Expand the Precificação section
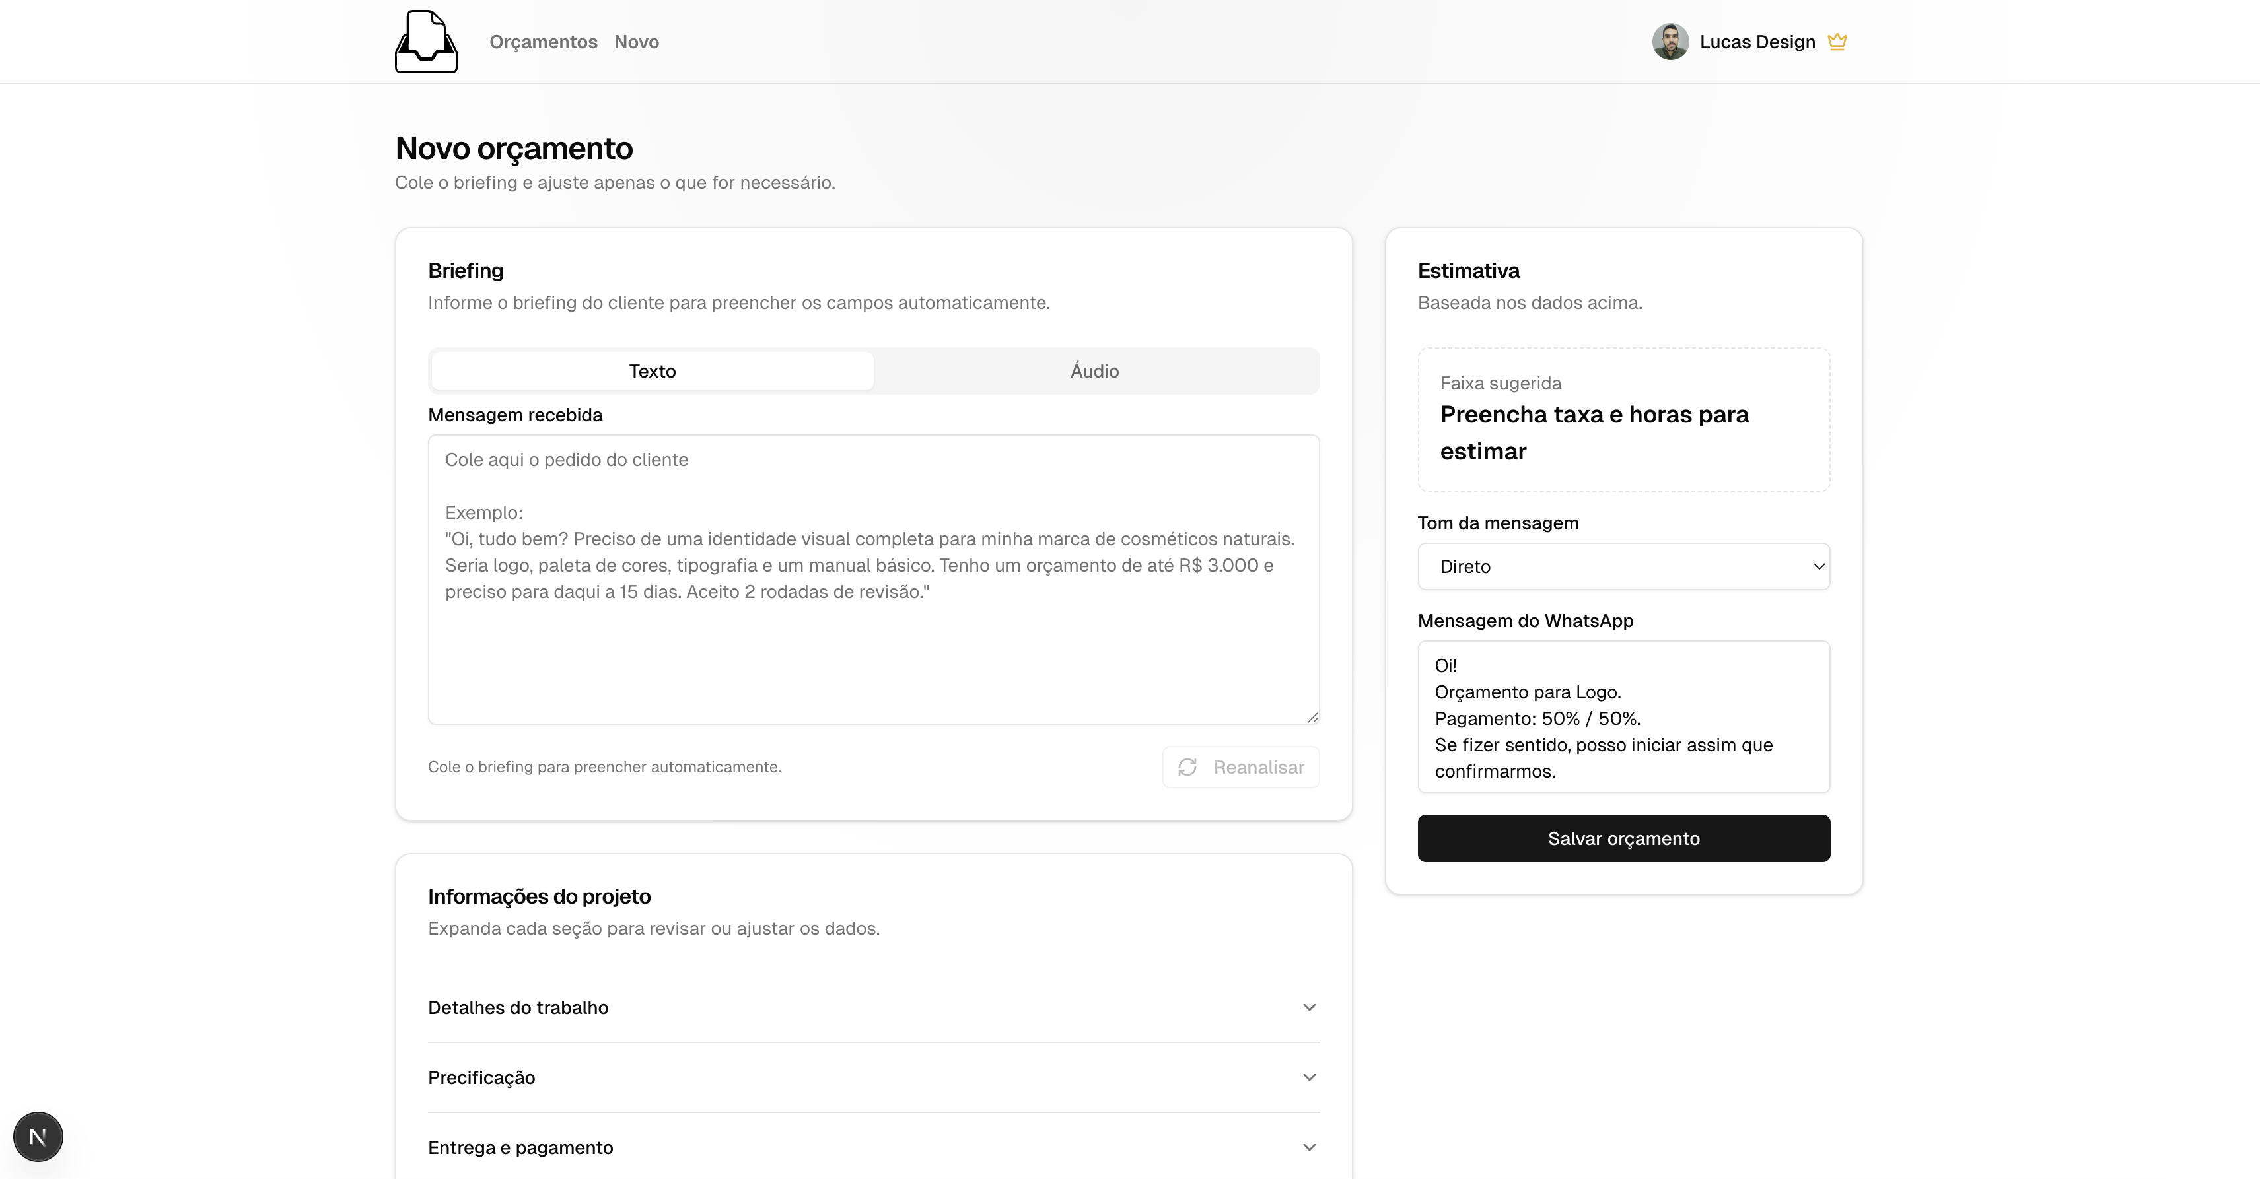The height and width of the screenshot is (1179, 2260). 481,1077
